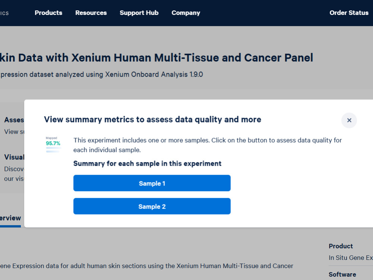Open the Resources menu
Viewport: 373px width, 280px height.
click(91, 13)
